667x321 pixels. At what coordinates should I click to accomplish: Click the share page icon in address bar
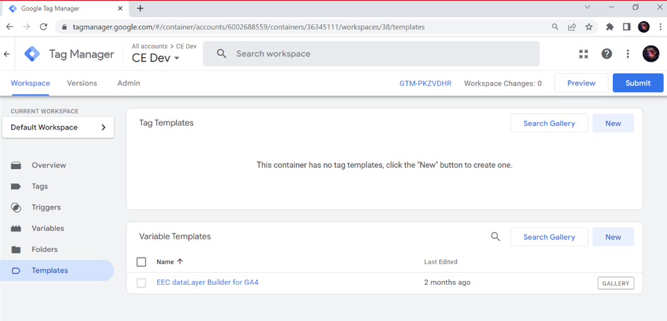[x=572, y=27]
